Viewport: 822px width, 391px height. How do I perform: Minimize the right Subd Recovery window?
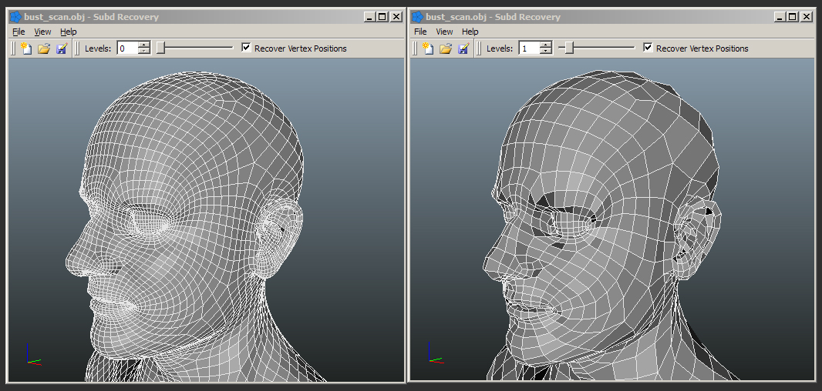pos(780,17)
